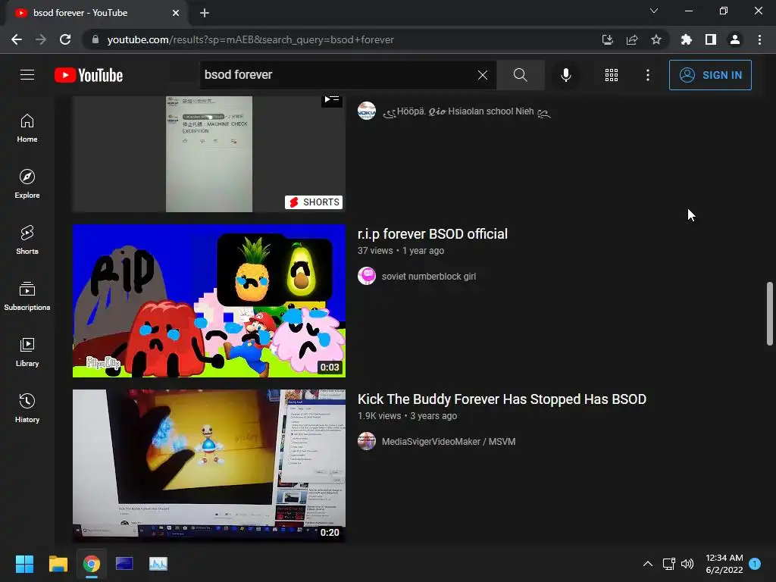Click the Nokia channel avatar
Viewport: 776px width, 582px height.
coord(367,111)
